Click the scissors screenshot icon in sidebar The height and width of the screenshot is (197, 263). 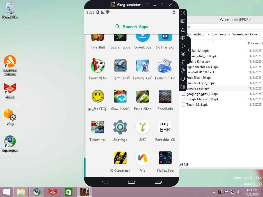pos(183,54)
